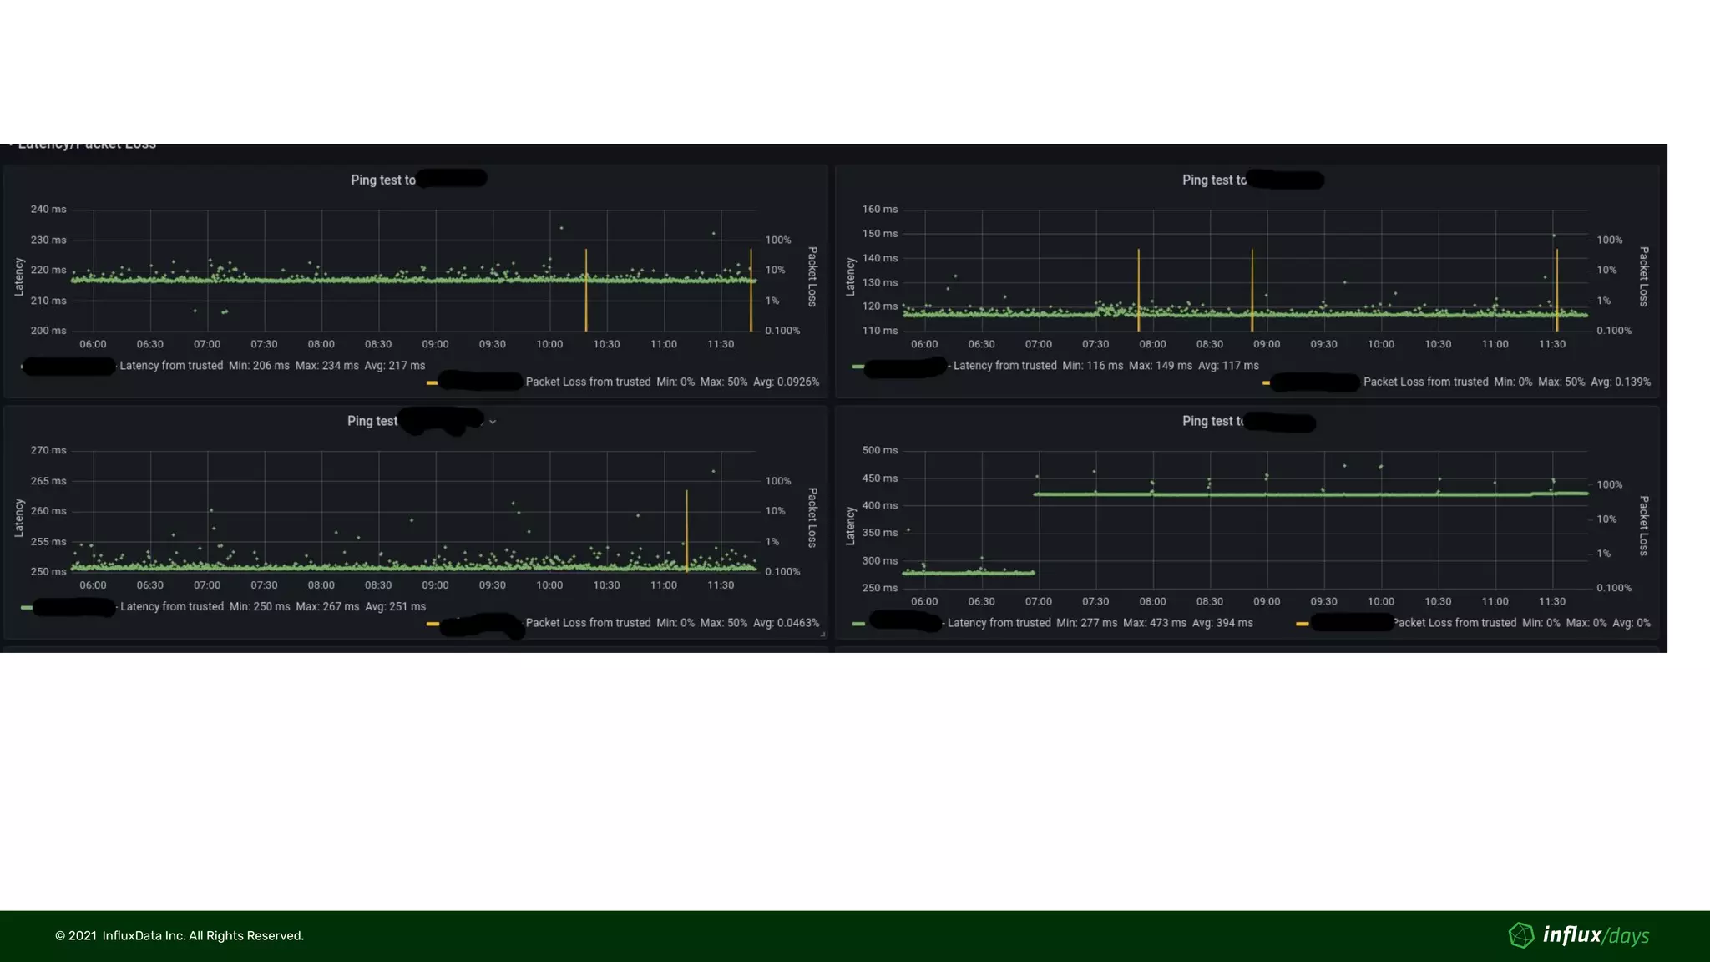
Task: Click yellow legend swatch for Packet Loss Avg 0%
Action: [1302, 624]
